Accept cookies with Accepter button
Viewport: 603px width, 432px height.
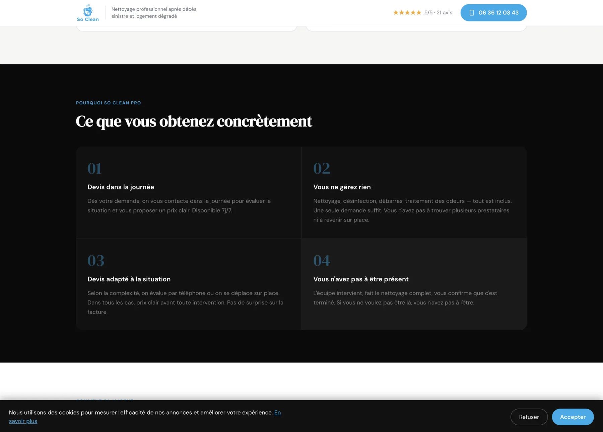click(x=573, y=417)
